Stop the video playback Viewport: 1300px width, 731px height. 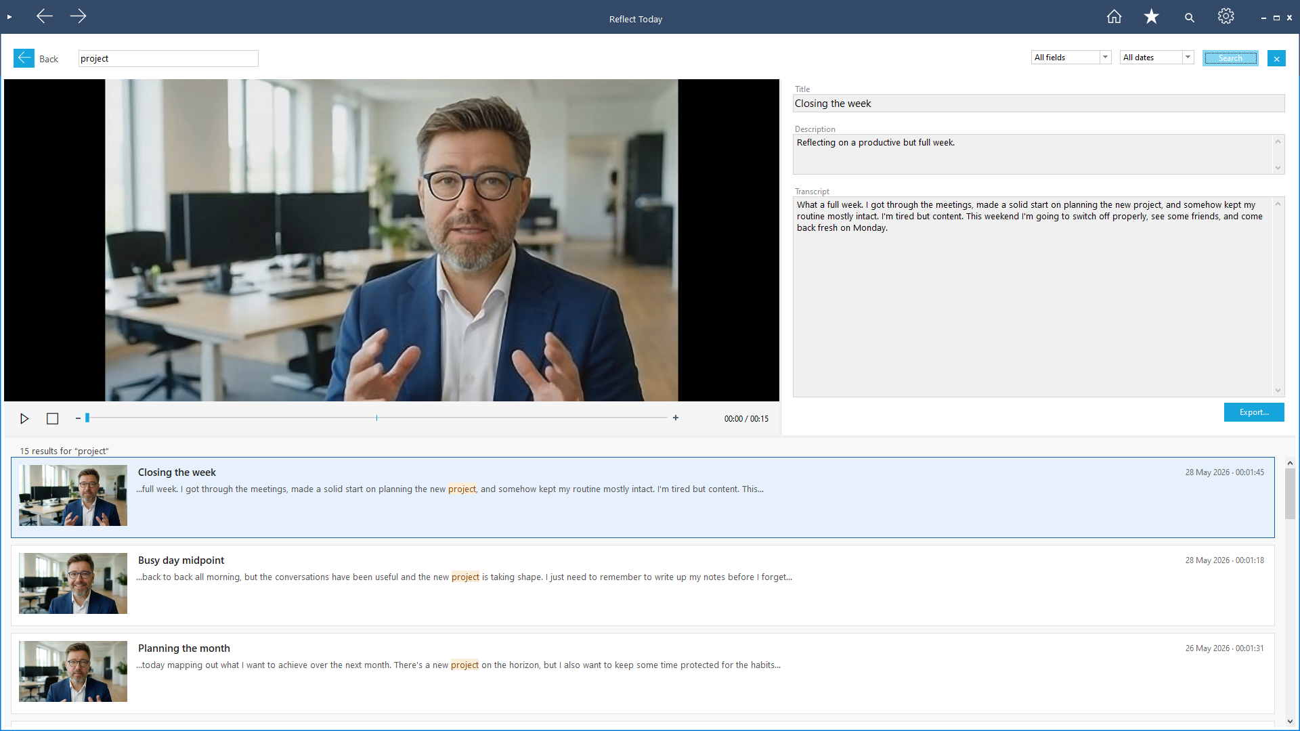52,418
